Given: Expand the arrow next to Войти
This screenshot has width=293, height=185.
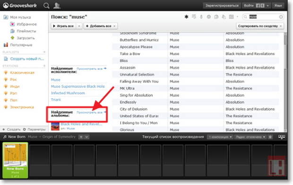Looking at the screenshot, I should (x=267, y=6).
